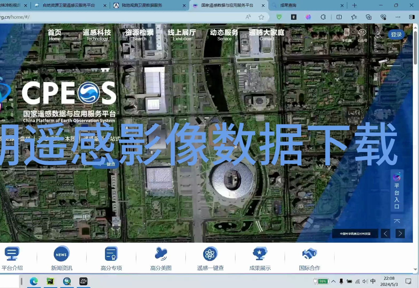Click the 中国科学院奥运村科技园 caption

point(355,234)
